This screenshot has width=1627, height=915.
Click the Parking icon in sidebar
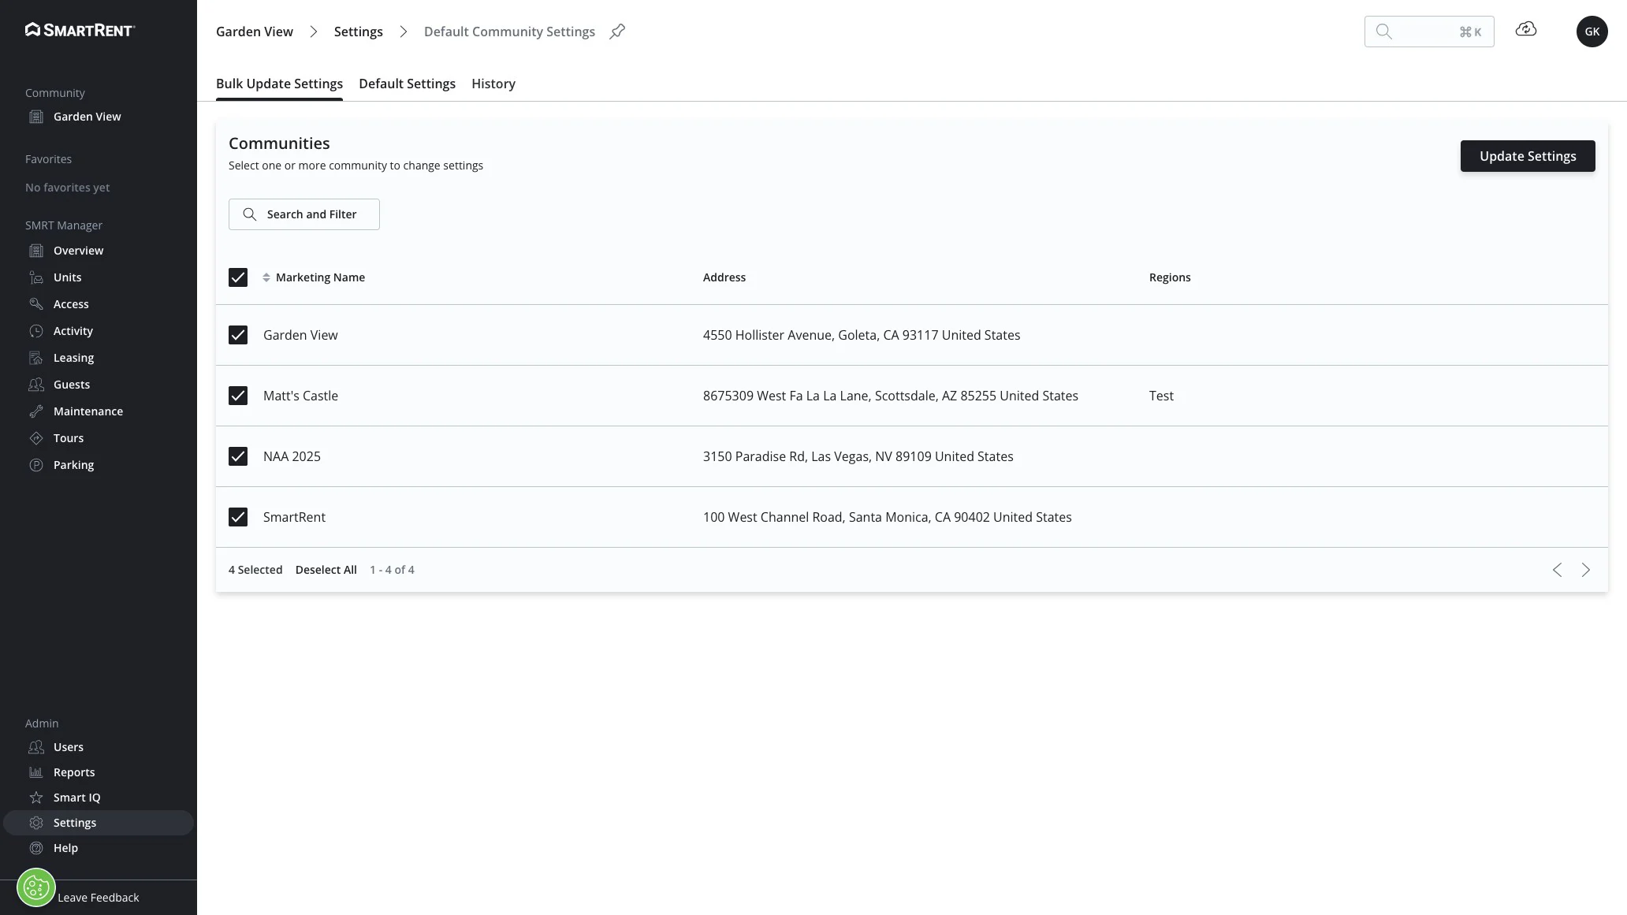click(x=36, y=465)
